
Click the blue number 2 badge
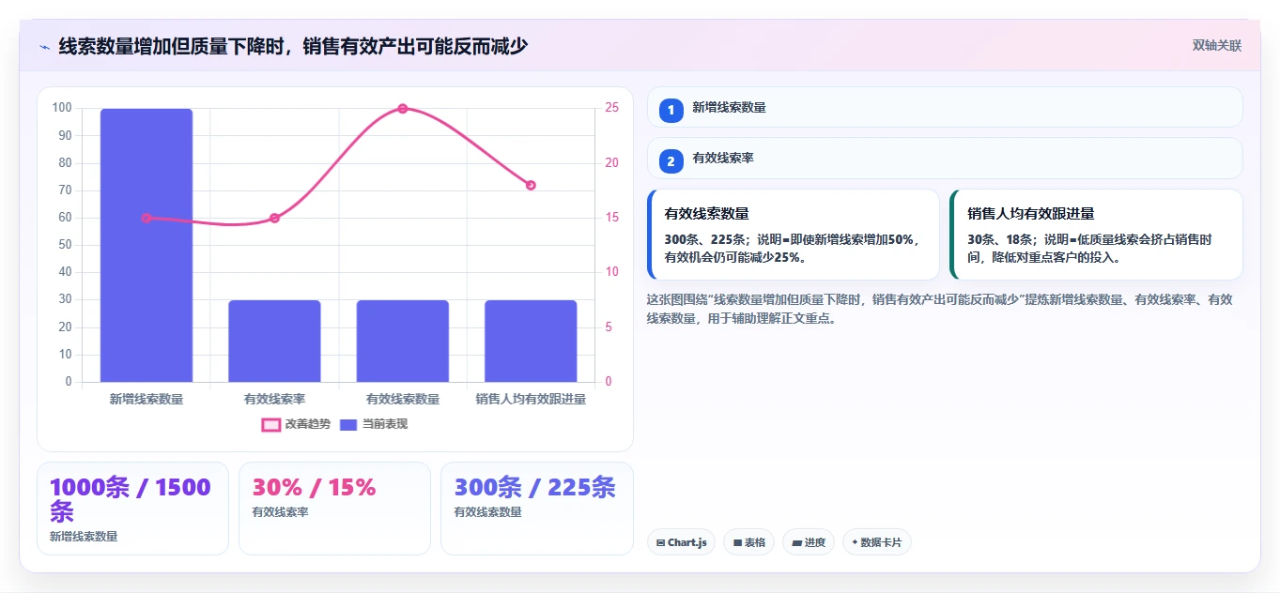(x=671, y=161)
